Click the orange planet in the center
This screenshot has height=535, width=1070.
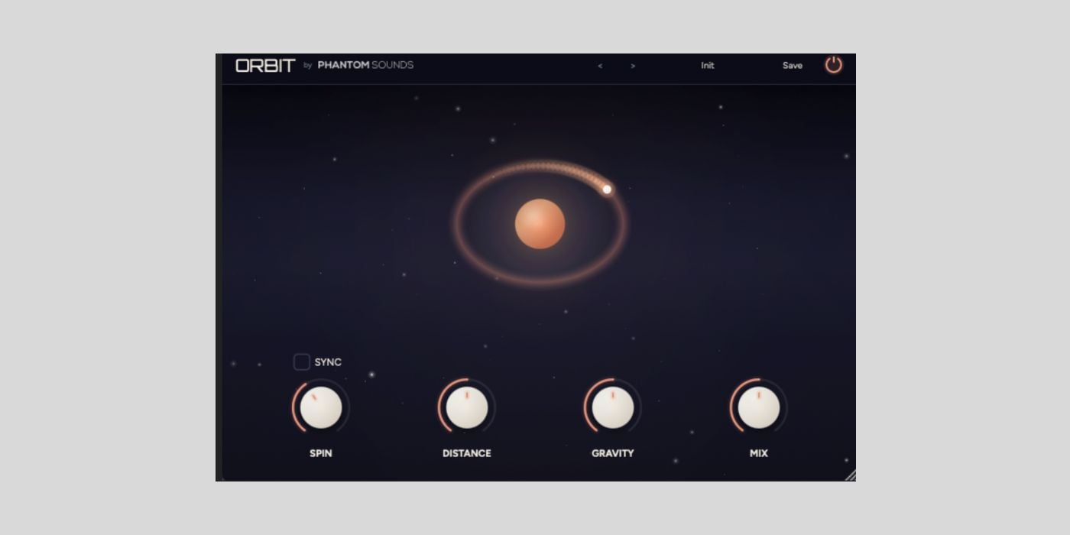tap(540, 224)
